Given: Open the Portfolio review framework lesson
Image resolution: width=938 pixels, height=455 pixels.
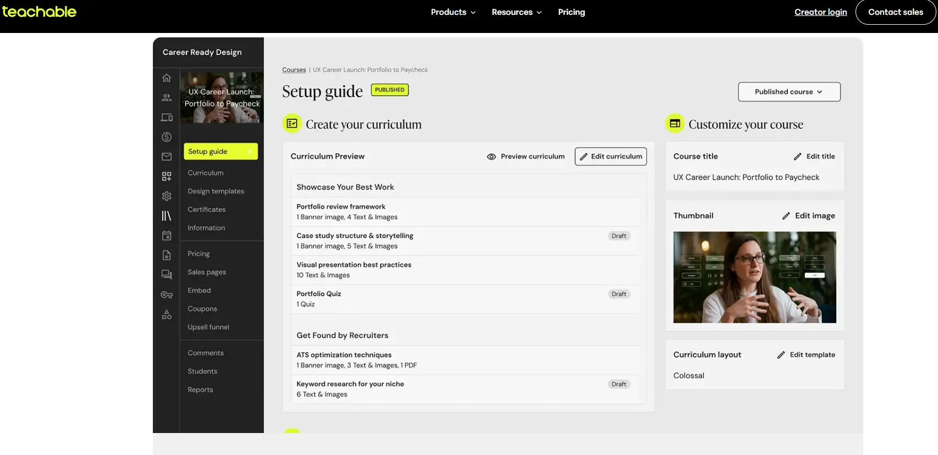Looking at the screenshot, I should click(x=465, y=212).
